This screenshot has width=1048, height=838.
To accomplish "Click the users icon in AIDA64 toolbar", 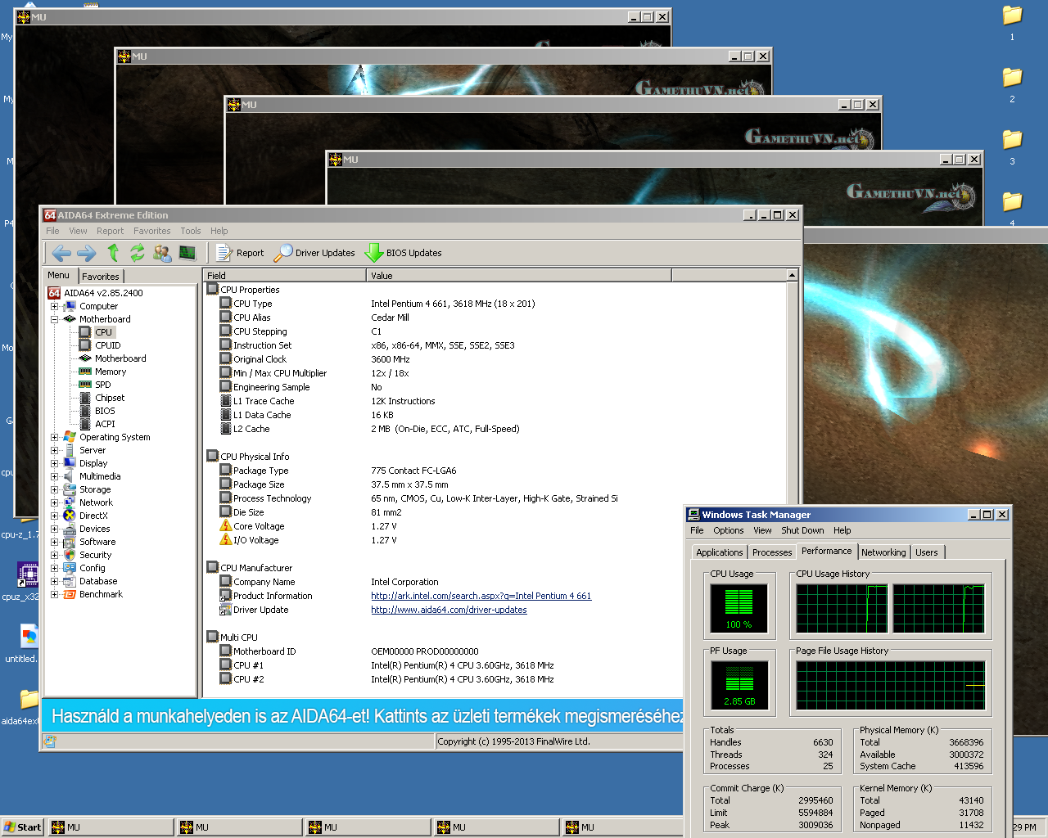I will (162, 253).
